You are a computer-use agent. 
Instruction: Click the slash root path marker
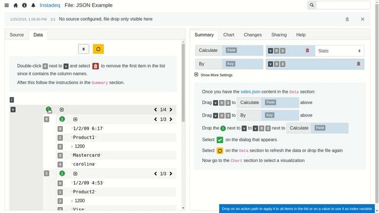[12, 100]
